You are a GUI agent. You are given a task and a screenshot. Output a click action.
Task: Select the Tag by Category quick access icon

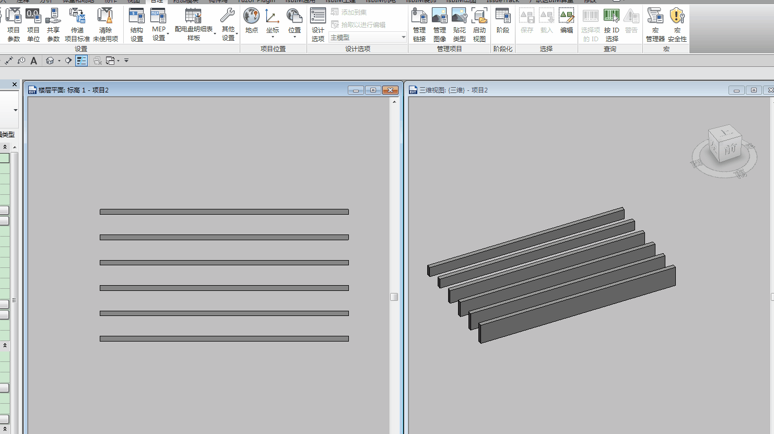[21, 61]
